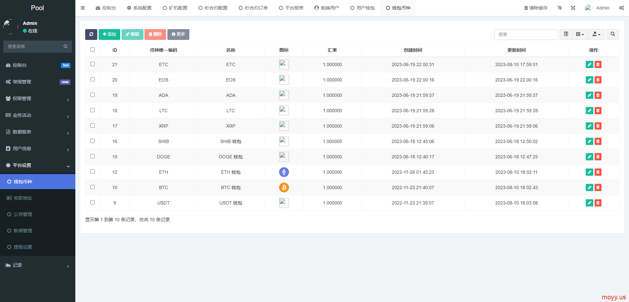Open 公告管理 in the sidebar
The image size is (629, 302).
click(x=38, y=214)
